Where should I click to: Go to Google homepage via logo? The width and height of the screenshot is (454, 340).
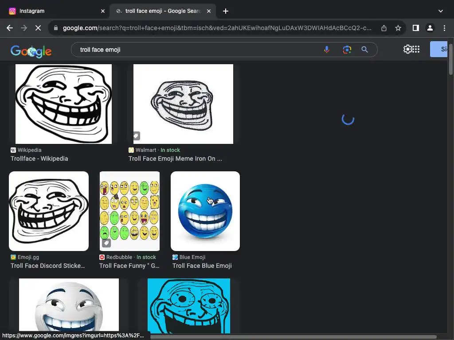[x=31, y=51]
